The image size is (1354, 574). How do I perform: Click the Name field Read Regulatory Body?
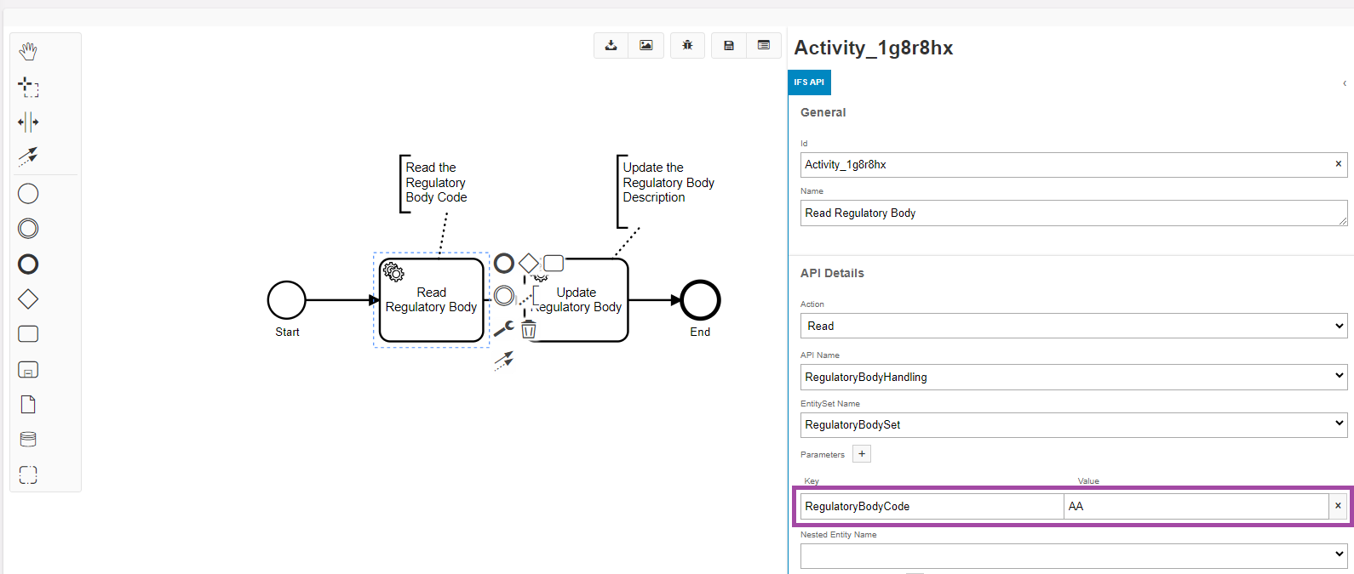tap(1073, 213)
